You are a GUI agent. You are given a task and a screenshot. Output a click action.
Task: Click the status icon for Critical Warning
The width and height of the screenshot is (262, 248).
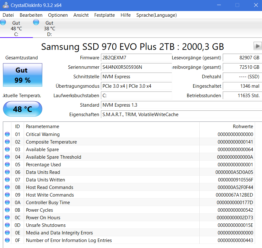point(7,134)
